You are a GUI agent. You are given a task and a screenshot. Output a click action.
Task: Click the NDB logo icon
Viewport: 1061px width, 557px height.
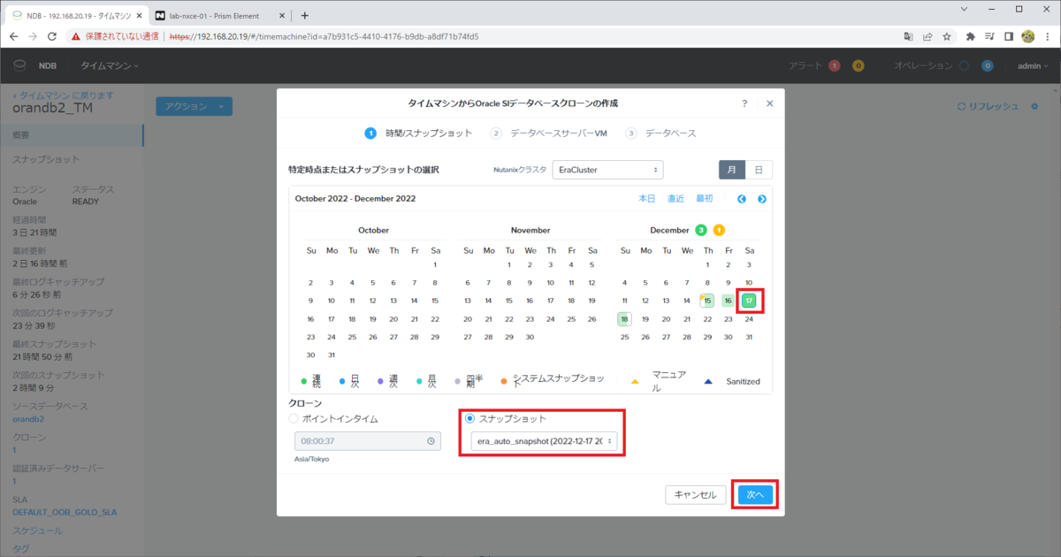coord(19,65)
